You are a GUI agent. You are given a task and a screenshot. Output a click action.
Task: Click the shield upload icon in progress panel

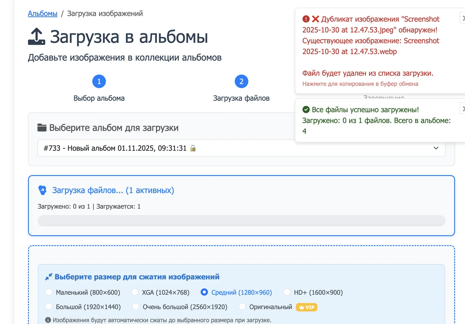click(x=43, y=190)
